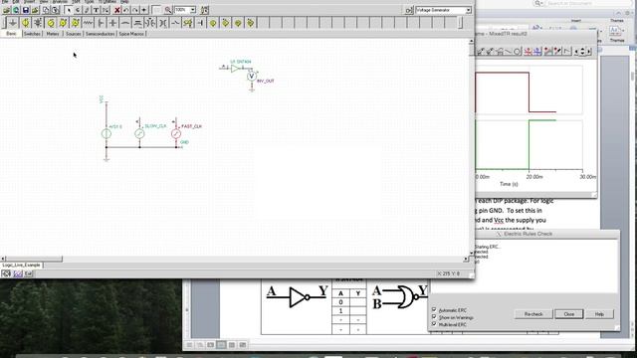Switch to the Semiconductors component tab

[x=100, y=34]
